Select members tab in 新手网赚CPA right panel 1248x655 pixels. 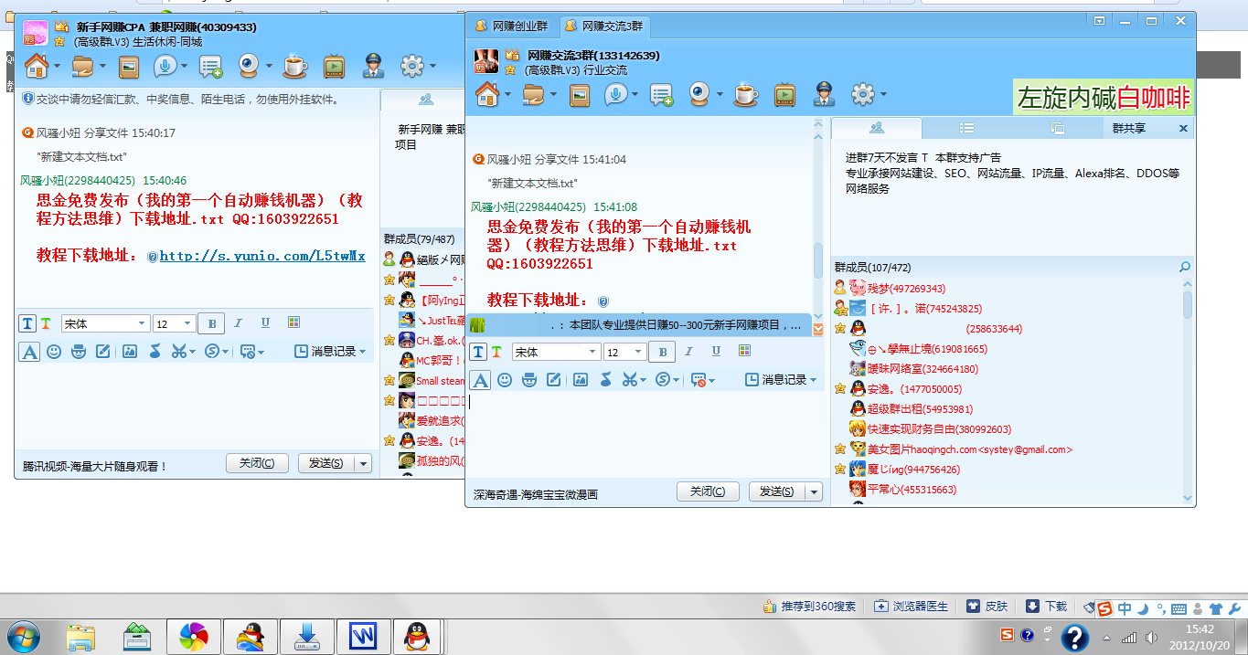coord(425,99)
